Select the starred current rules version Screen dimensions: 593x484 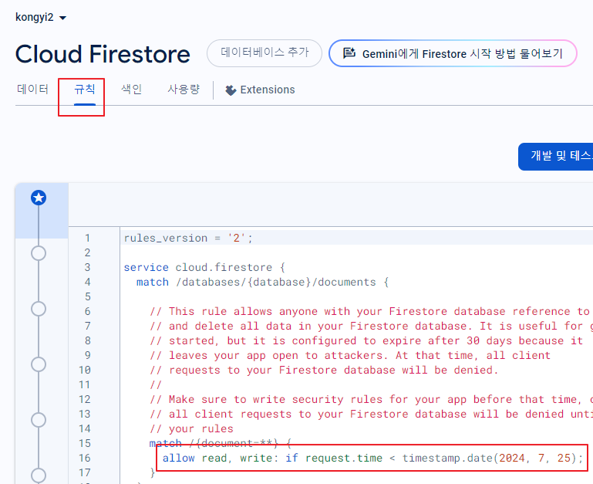tap(39, 198)
